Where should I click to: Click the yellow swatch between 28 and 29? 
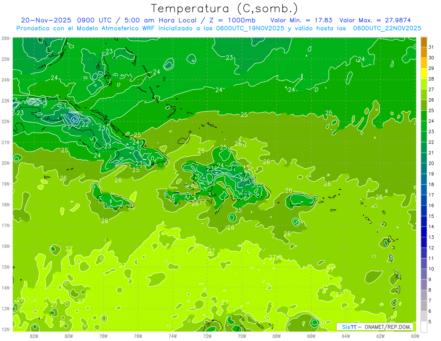[x=424, y=73]
